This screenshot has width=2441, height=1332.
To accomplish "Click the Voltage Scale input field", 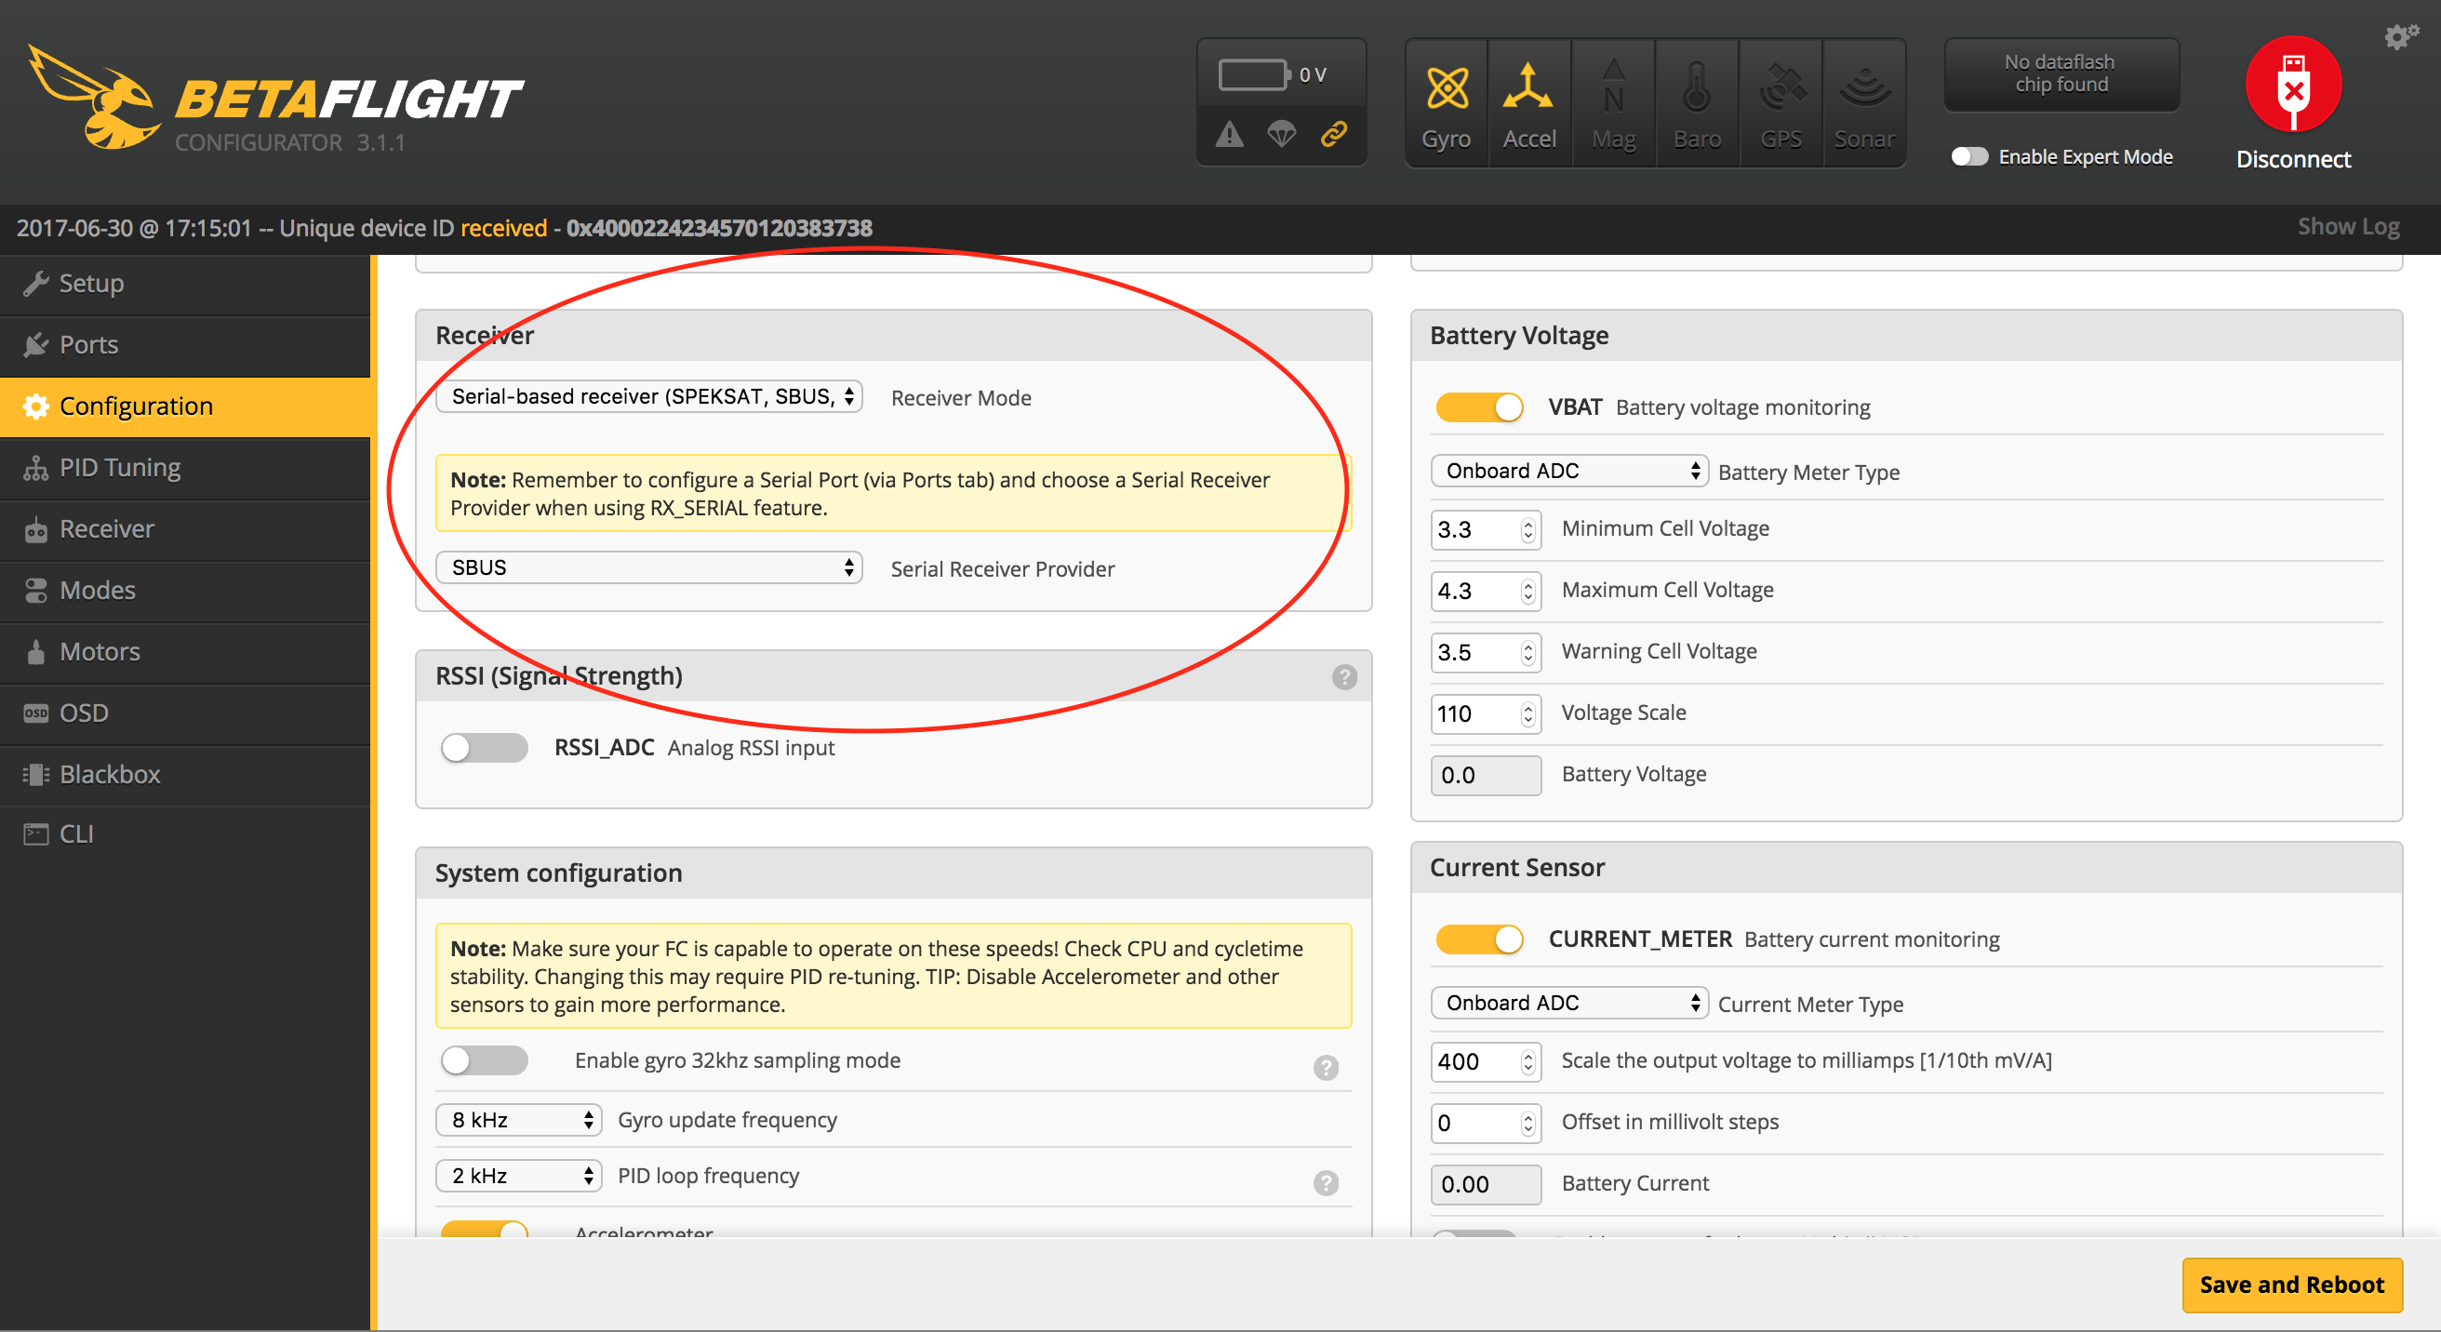I will 1485,713.
